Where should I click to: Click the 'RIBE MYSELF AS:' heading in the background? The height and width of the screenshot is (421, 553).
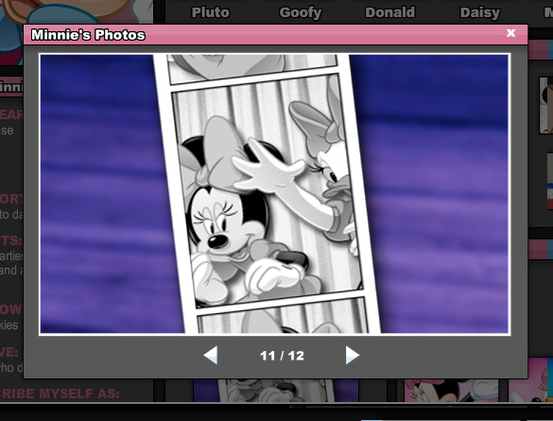[x=60, y=394]
